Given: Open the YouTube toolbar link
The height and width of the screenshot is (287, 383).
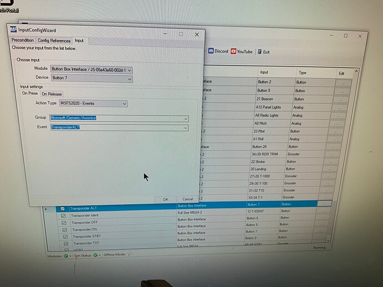Looking at the screenshot, I should [241, 51].
